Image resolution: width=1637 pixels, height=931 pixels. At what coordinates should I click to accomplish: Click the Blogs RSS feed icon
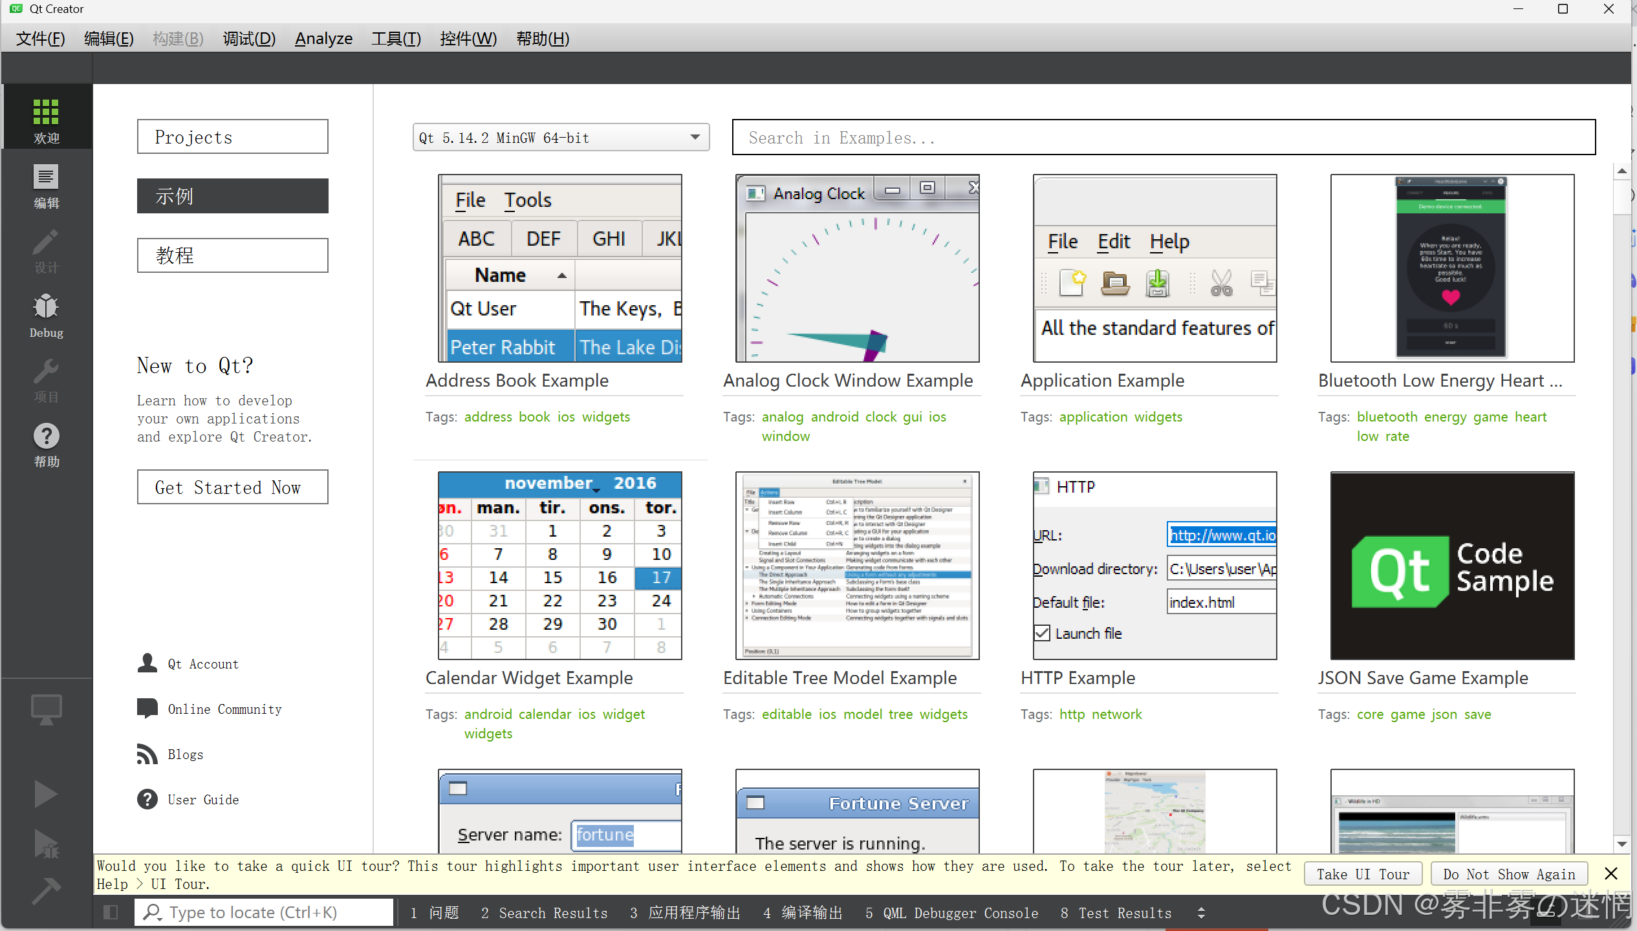(147, 754)
